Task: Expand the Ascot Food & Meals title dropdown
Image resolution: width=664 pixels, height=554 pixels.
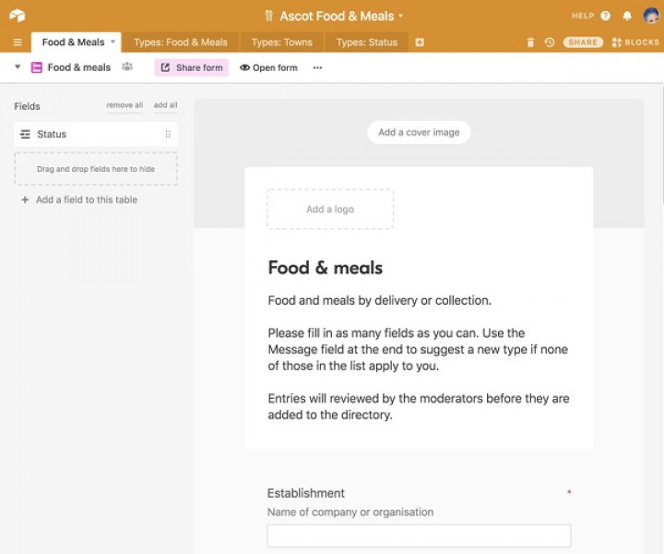Action: (401, 17)
